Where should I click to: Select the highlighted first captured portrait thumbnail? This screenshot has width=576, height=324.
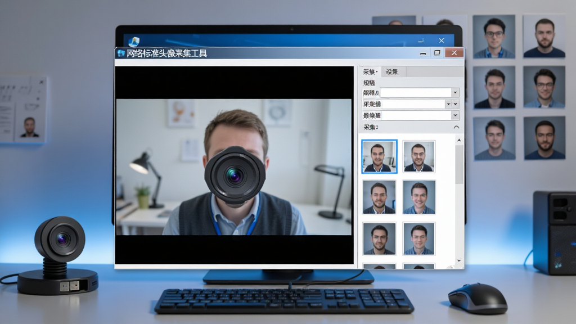(379, 156)
